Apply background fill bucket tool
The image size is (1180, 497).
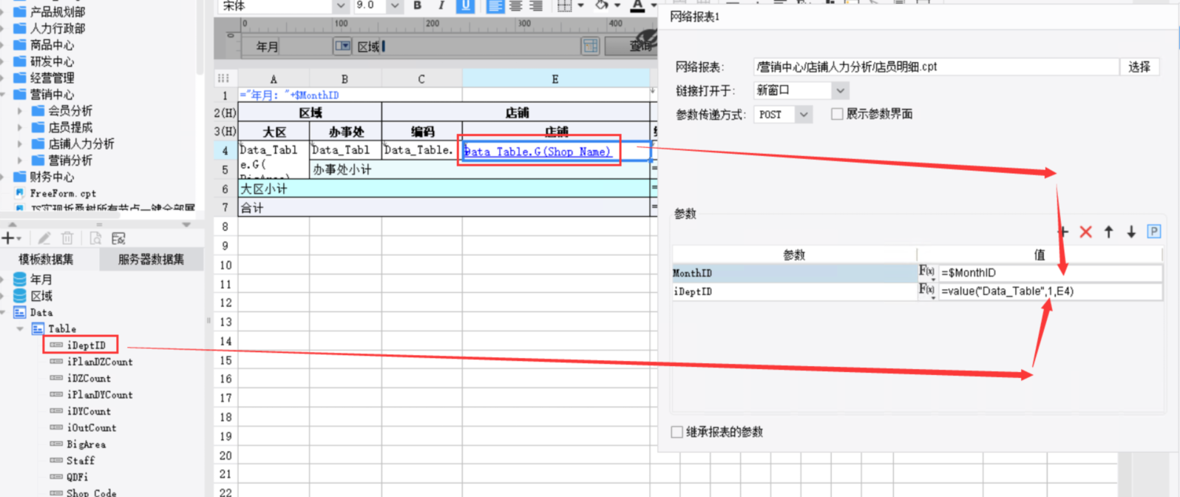(x=603, y=5)
